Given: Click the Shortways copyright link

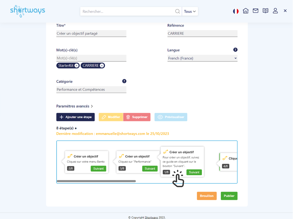Looking at the screenshot, I should [151, 218].
